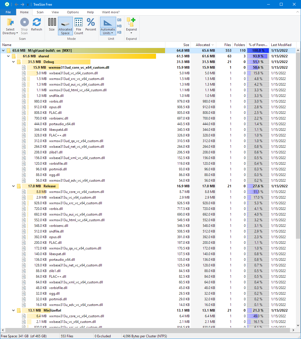Viewport: 301px width, 339px height.
Task: Click file icon of zlib1.dll
Action: pyautogui.click(x=24, y=271)
